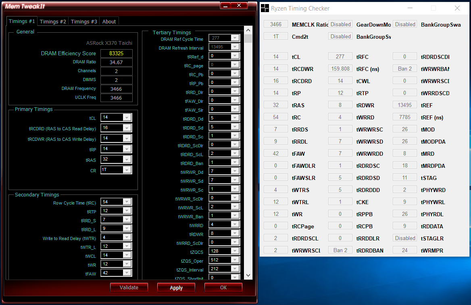Open the tRDRD_Dd dropdown
471x305 pixels.
[x=235, y=118]
